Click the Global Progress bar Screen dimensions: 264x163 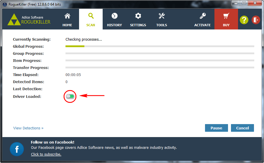pyautogui.click(x=160, y=46)
